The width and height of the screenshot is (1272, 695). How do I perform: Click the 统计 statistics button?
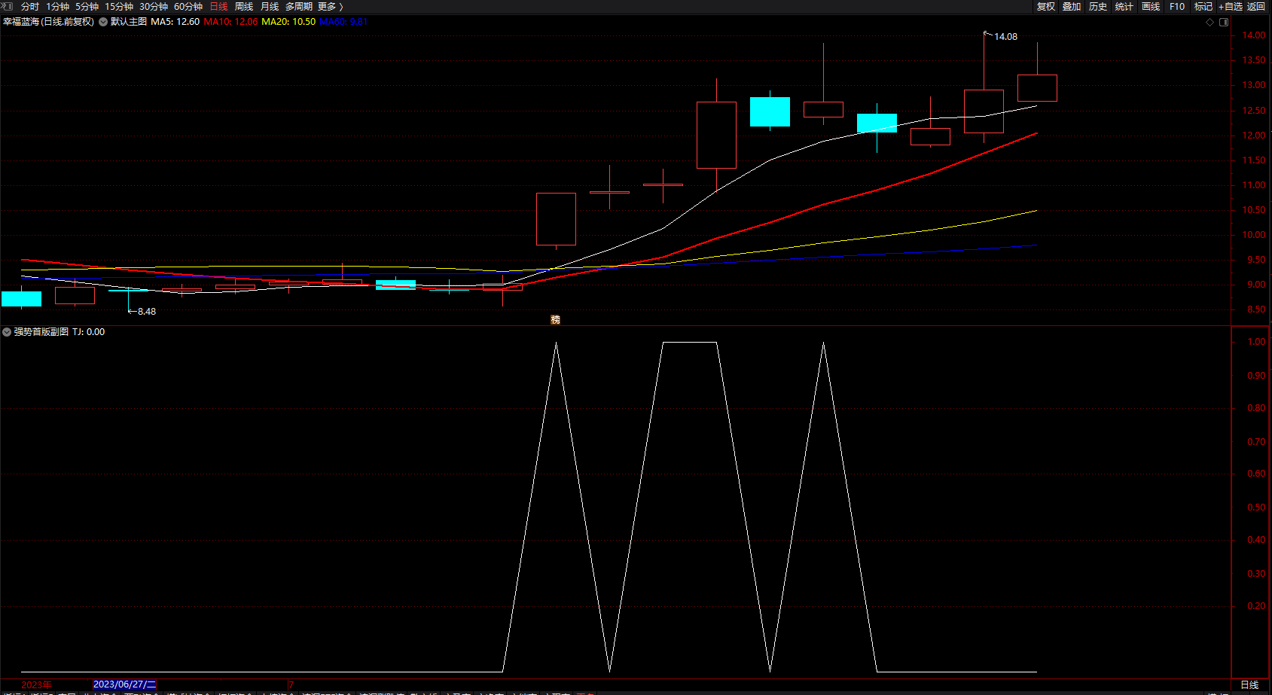click(x=1124, y=7)
